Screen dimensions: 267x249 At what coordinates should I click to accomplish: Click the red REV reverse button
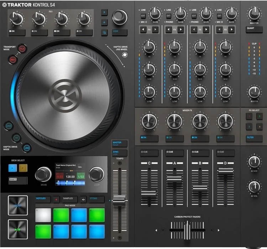click(x=12, y=60)
